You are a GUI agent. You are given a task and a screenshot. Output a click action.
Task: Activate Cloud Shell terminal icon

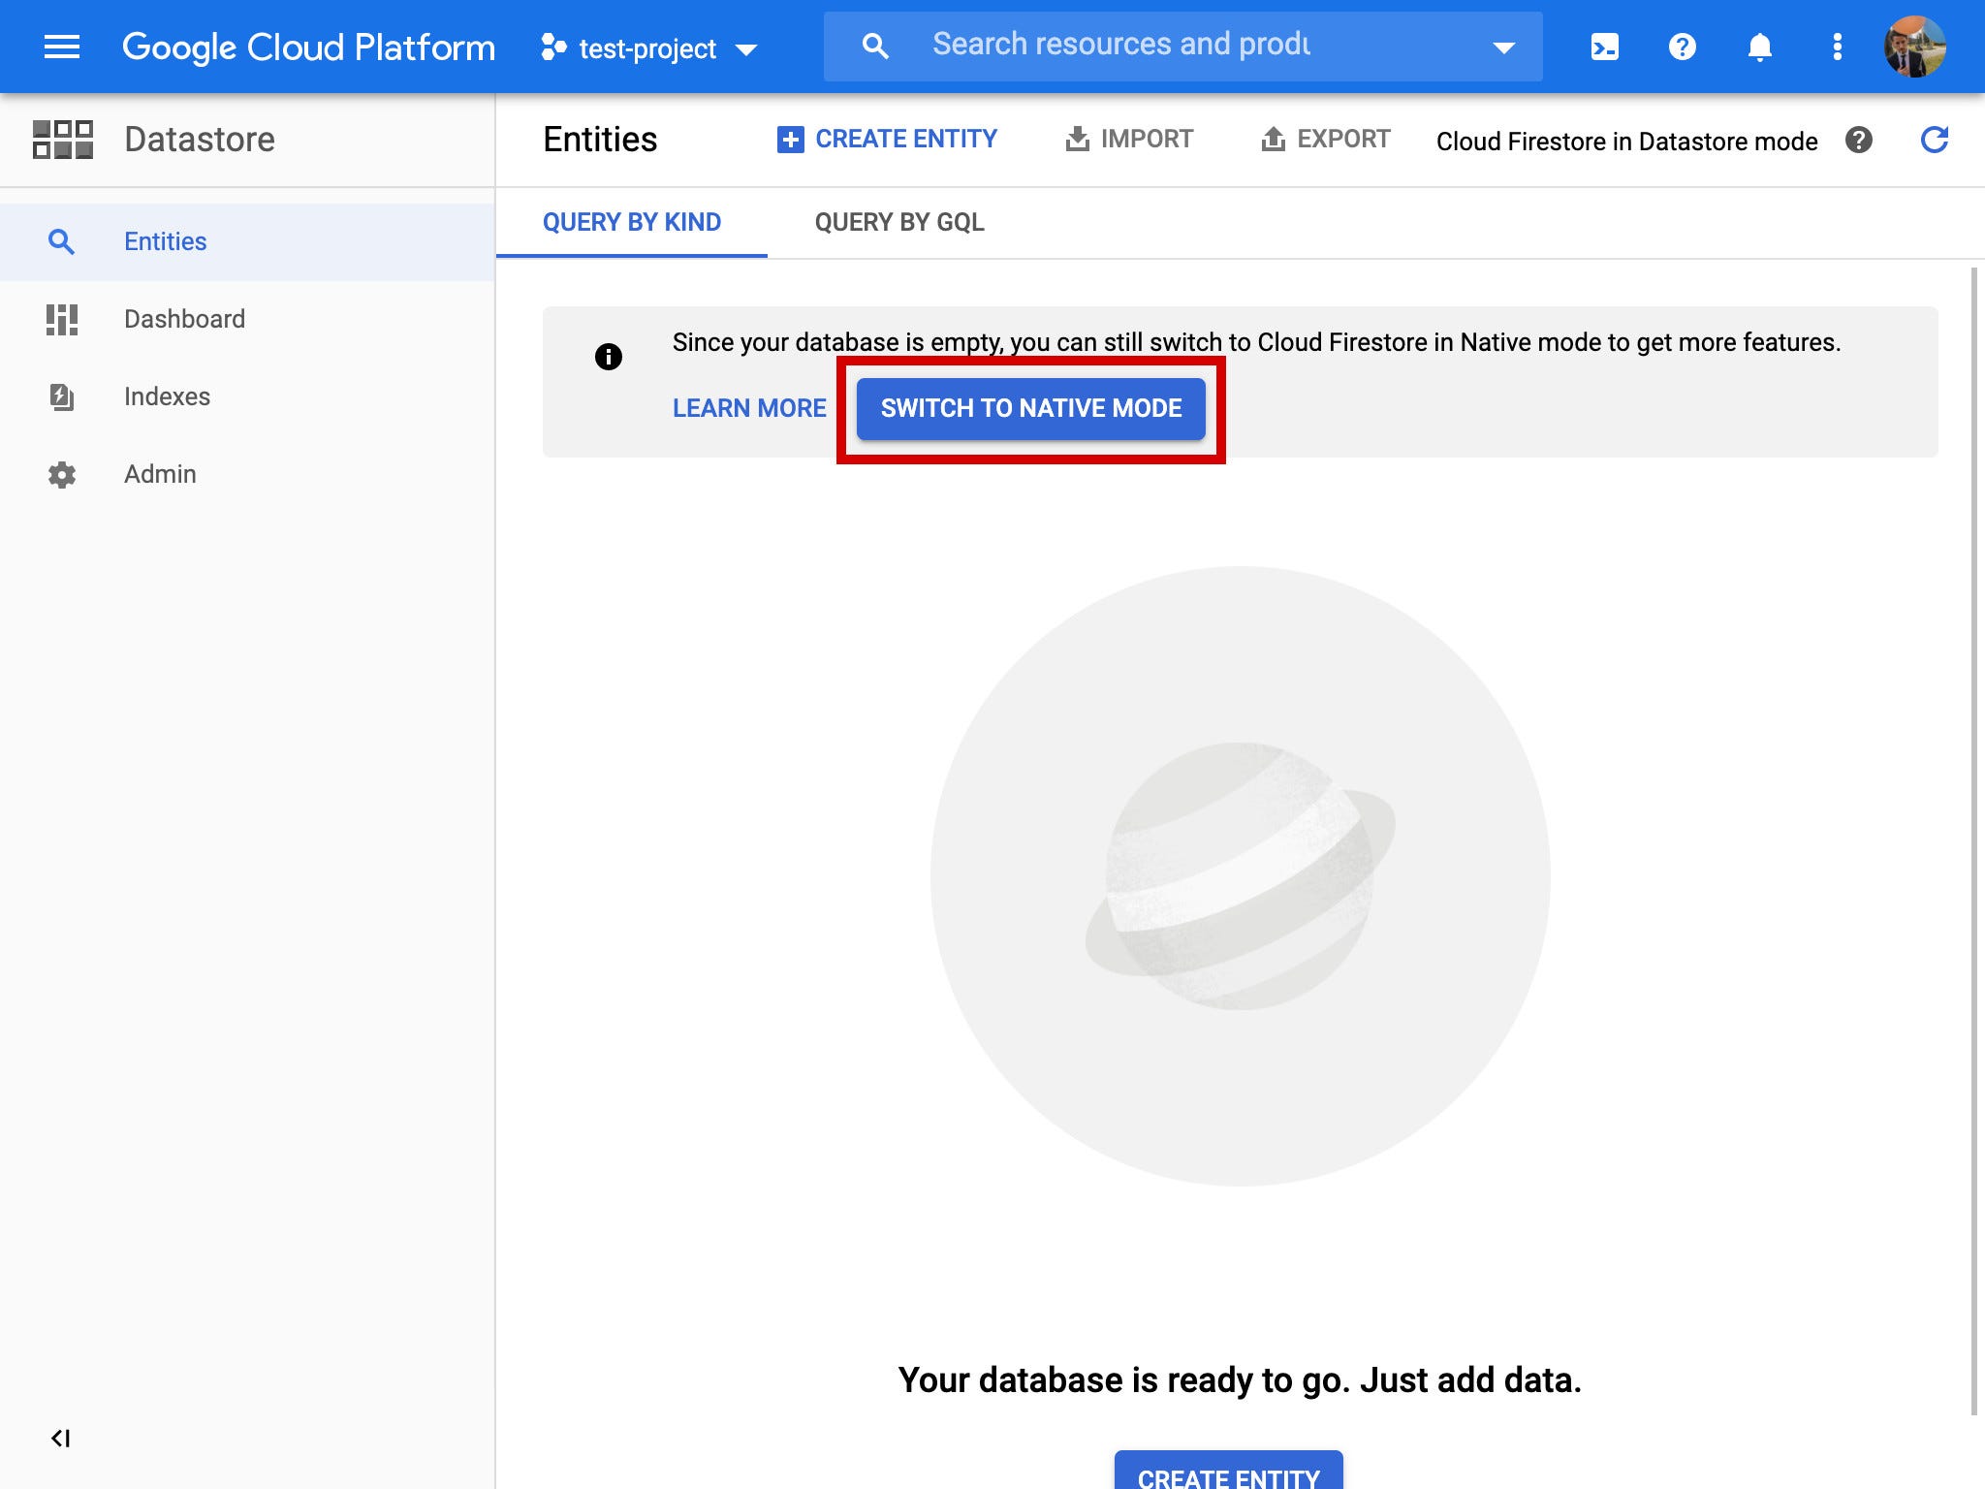1604,46
